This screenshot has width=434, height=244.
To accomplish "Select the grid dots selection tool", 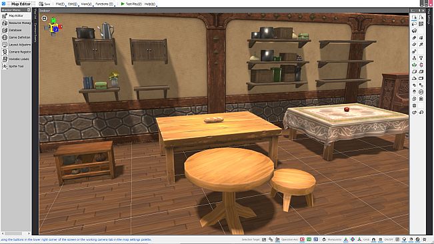I will pyautogui.click(x=421, y=24).
